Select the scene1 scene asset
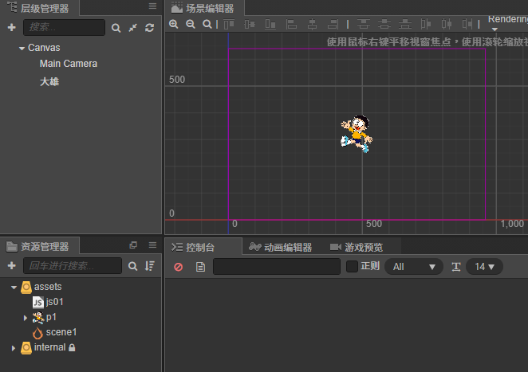 61,332
